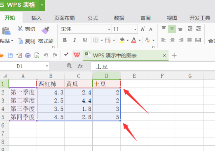
Task: Save the workbook with disk icon
Action: (10, 56)
